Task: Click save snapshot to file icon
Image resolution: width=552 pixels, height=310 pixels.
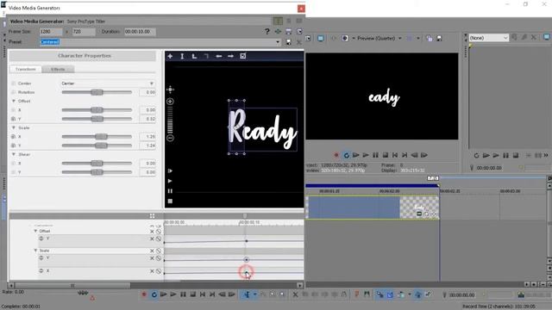Action: click(x=439, y=38)
